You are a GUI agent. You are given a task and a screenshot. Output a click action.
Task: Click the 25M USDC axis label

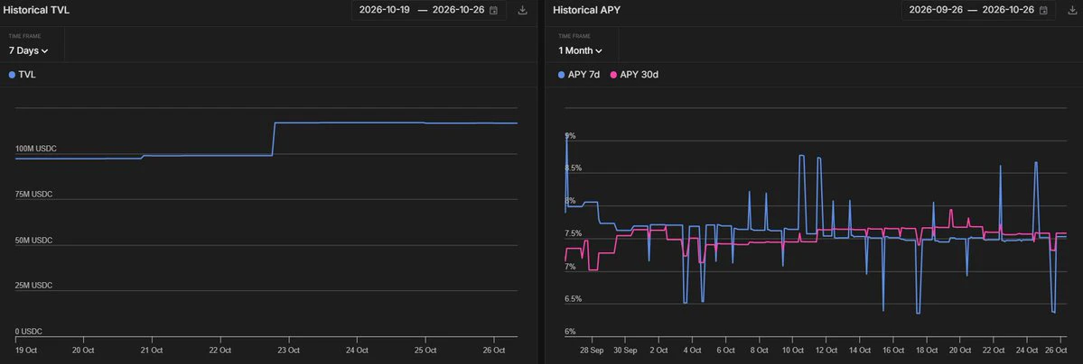[33, 286]
